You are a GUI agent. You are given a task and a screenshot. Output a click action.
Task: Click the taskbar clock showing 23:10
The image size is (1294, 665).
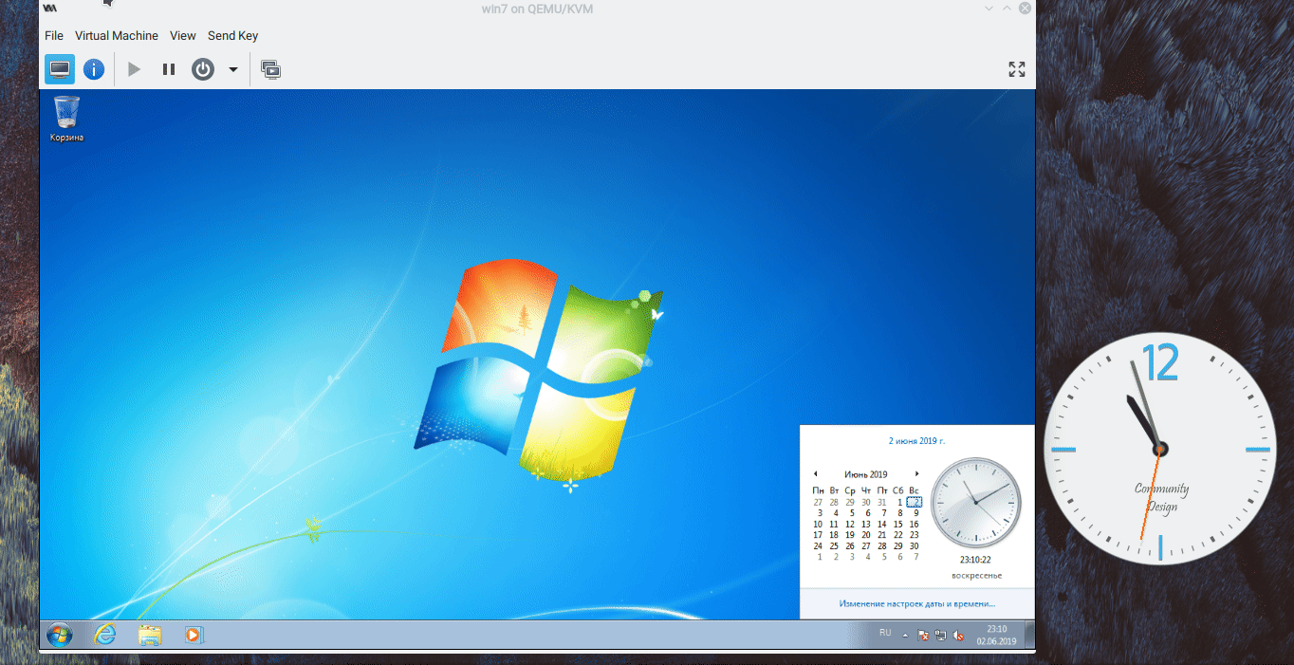[997, 635]
